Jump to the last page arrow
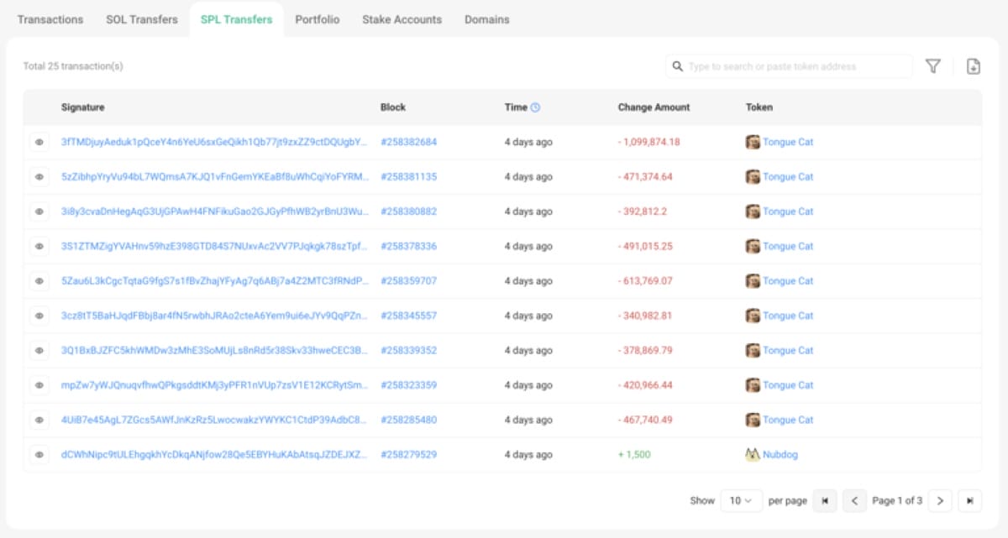The width and height of the screenshot is (1008, 538). 970,500
